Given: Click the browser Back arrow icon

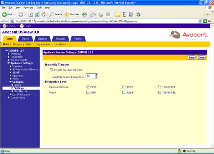Looking at the screenshot, I should 5,14.
